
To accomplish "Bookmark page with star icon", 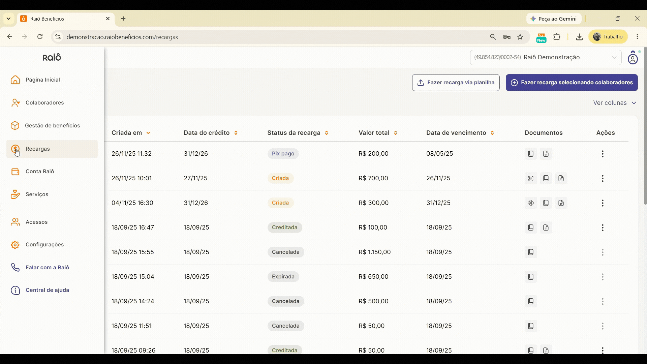I will pos(520,37).
